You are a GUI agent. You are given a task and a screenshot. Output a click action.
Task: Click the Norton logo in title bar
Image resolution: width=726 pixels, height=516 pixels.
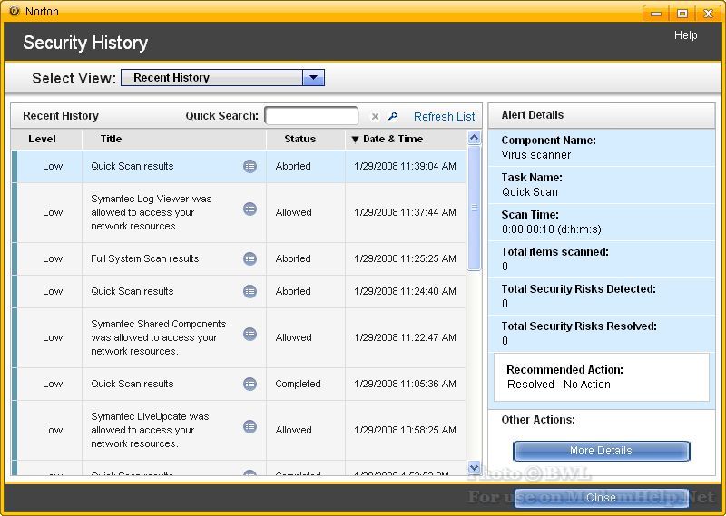(x=15, y=11)
